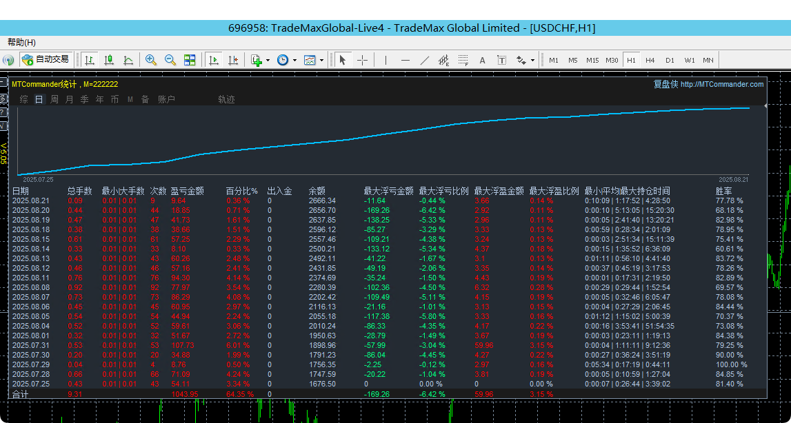This screenshot has height=423, width=791.
Task: Open the http://MTCommander.com link
Action: click(x=722, y=85)
